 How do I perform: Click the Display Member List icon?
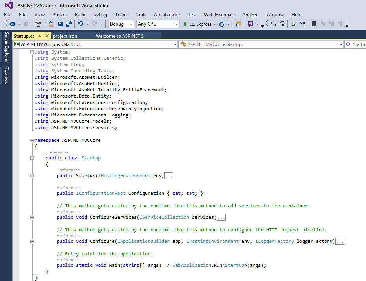coord(273,24)
